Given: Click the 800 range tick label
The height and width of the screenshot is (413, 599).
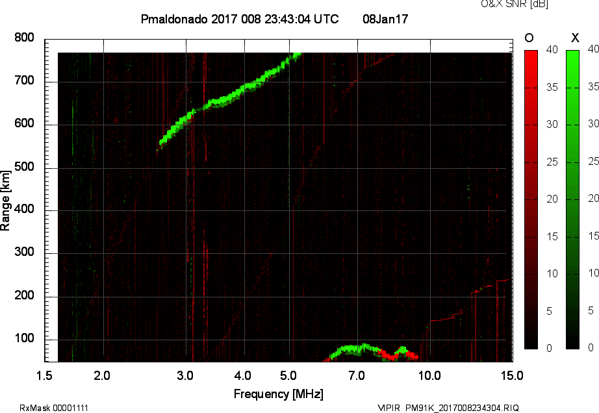Looking at the screenshot, I should 25,38.
